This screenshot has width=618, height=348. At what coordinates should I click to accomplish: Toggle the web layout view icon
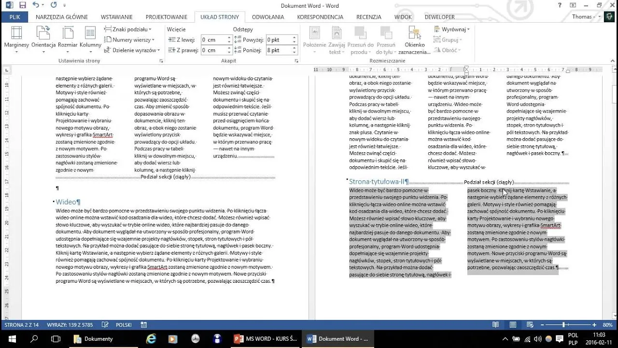pyautogui.click(x=530, y=324)
